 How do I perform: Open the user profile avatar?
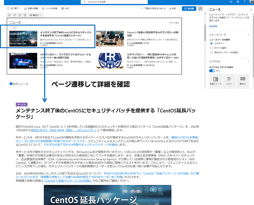click(251, 2)
